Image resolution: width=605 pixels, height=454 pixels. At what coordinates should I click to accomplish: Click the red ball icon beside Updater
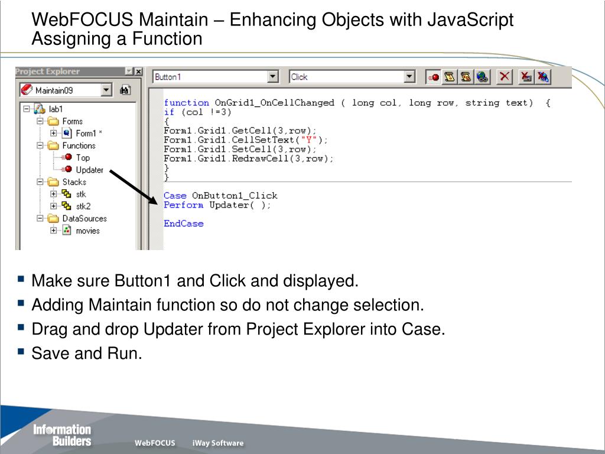pyautogui.click(x=67, y=169)
